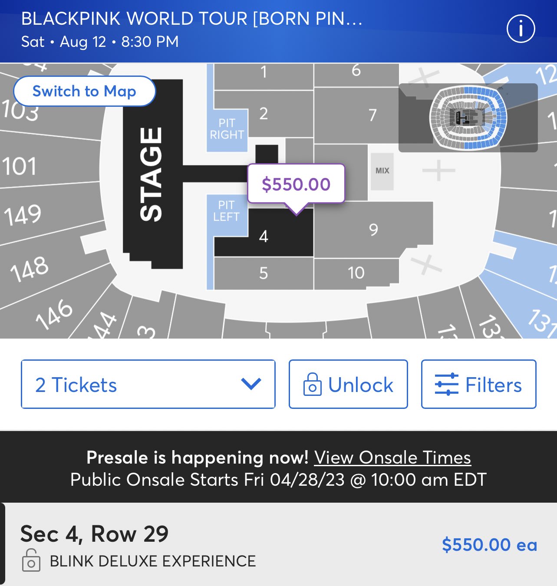The image size is (557, 586).
Task: Select floor section 9 on seat map
Action: pos(373,229)
